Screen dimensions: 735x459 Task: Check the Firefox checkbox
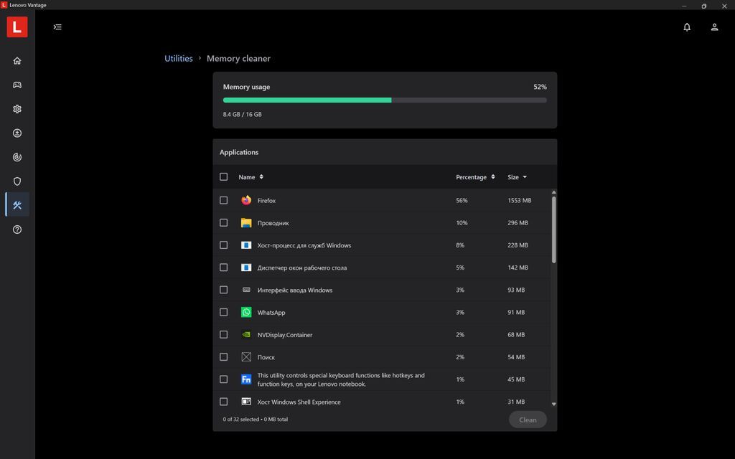224,201
